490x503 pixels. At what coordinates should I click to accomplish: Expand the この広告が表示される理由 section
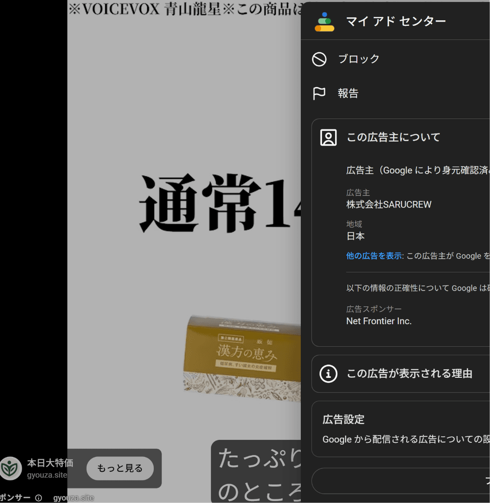[x=401, y=374]
